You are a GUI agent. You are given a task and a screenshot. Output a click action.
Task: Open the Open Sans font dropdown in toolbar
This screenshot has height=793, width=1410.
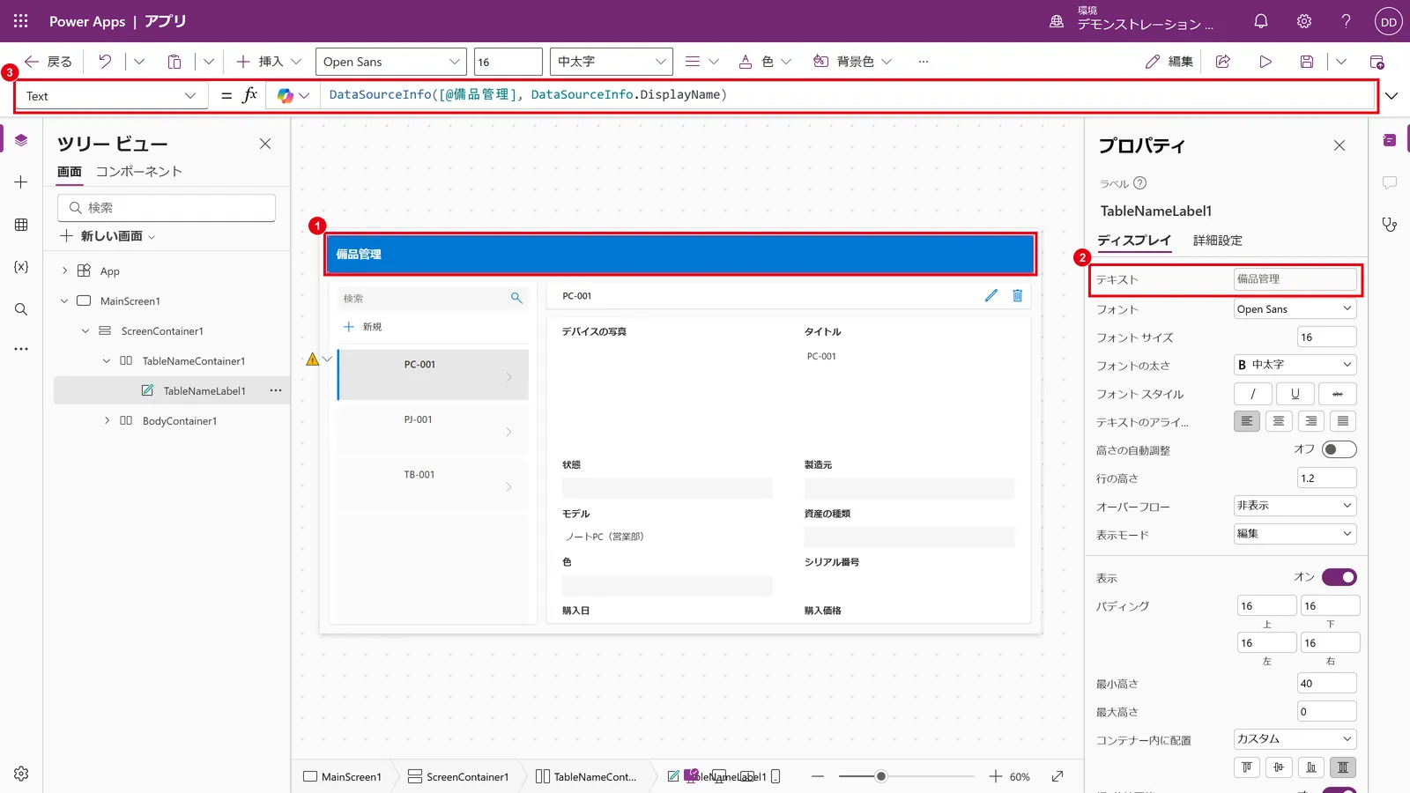pos(391,62)
